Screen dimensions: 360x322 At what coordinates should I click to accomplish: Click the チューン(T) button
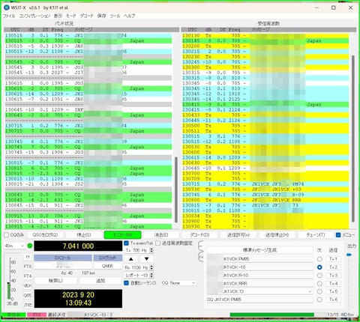[x=316, y=235]
